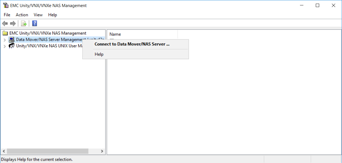Click the Data Mover computer icon
This screenshot has height=163, width=342.
click(x=12, y=39)
